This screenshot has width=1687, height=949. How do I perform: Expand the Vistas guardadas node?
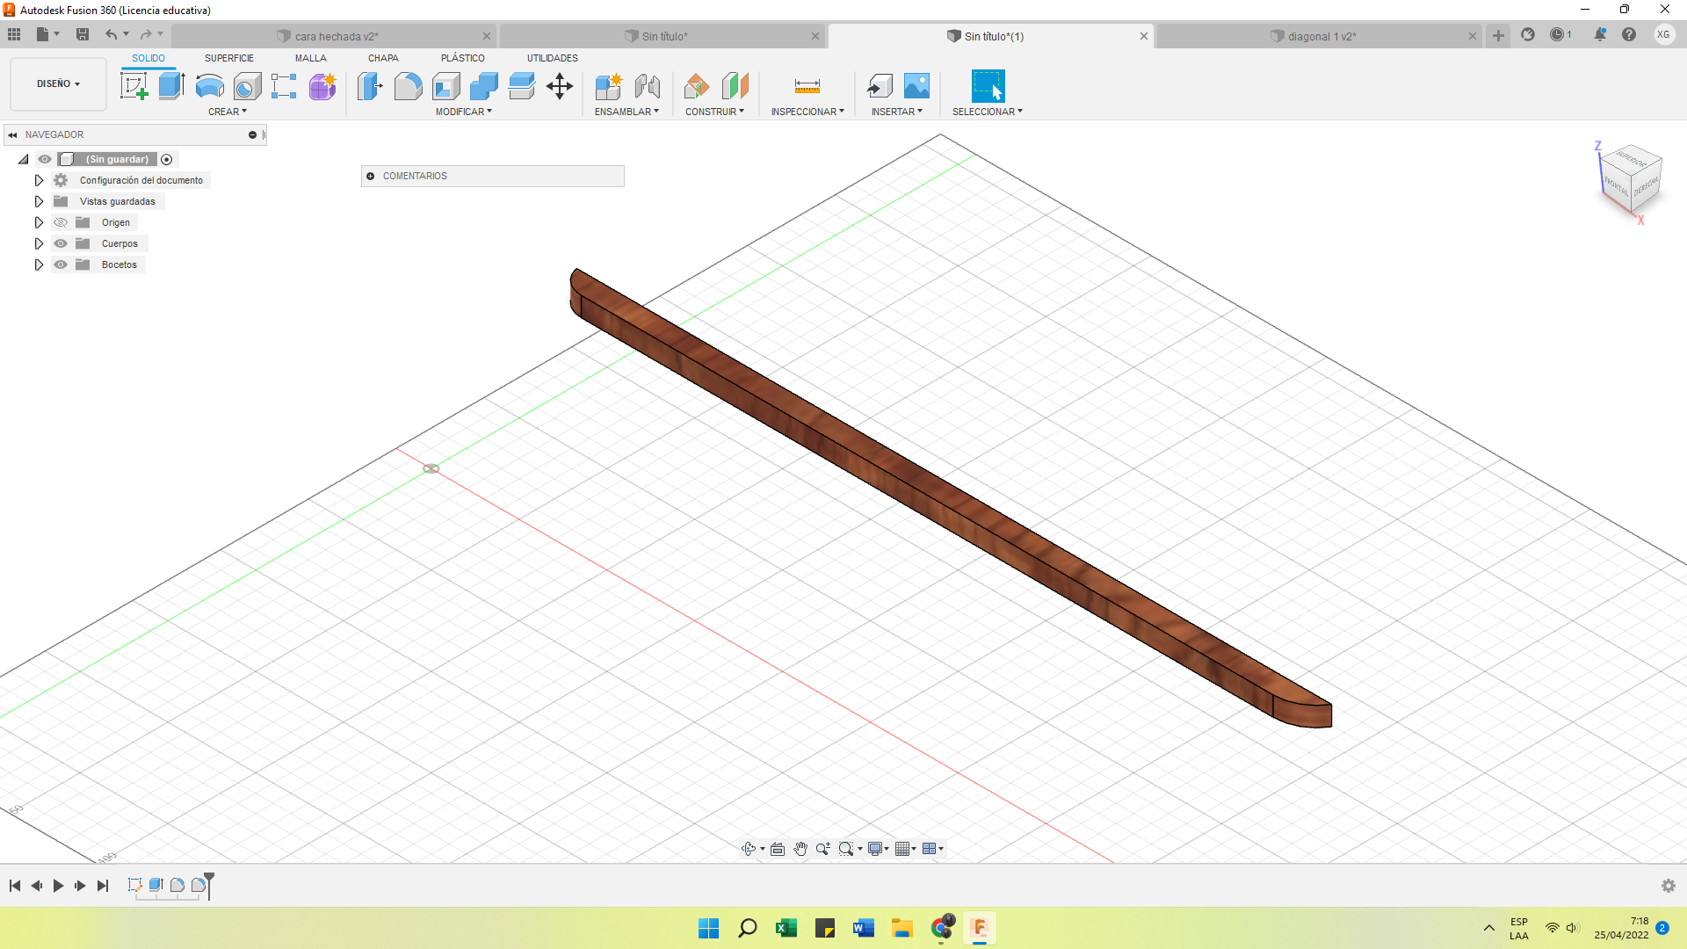(39, 201)
